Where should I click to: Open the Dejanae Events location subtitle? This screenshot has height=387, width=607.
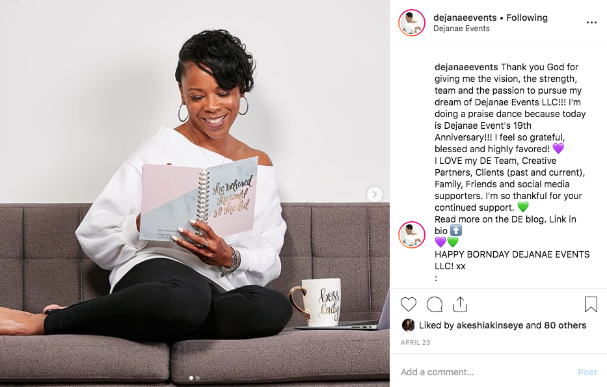point(461,29)
